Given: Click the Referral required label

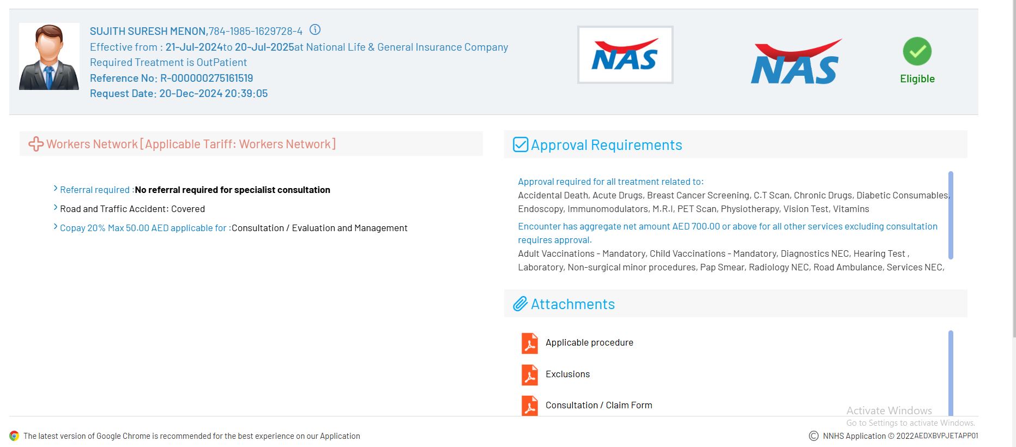Looking at the screenshot, I should (96, 190).
